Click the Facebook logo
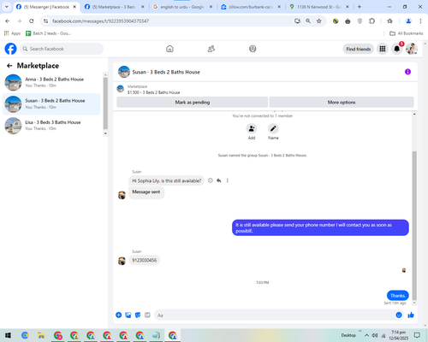Image resolution: width=428 pixels, height=342 pixels. pos(10,49)
